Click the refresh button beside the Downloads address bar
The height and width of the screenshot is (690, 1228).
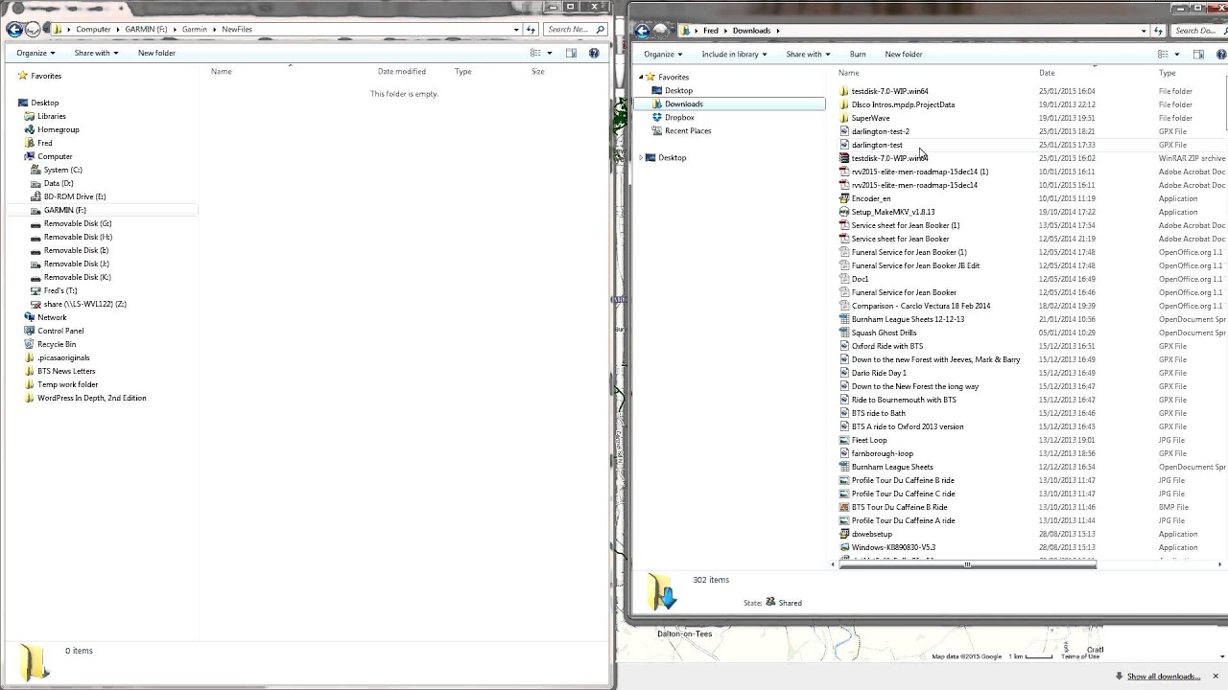pyautogui.click(x=1158, y=31)
